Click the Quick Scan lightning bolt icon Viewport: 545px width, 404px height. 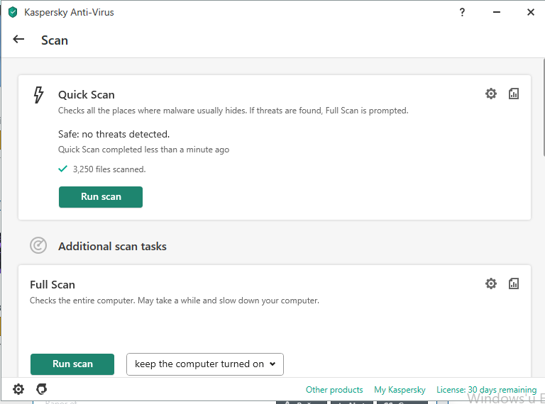click(x=39, y=95)
